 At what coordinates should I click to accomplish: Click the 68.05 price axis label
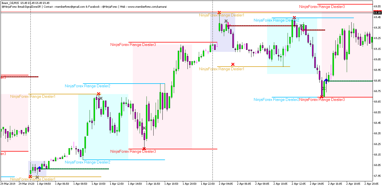coord(377,165)
